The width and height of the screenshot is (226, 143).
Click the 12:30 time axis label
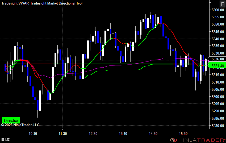(93, 134)
